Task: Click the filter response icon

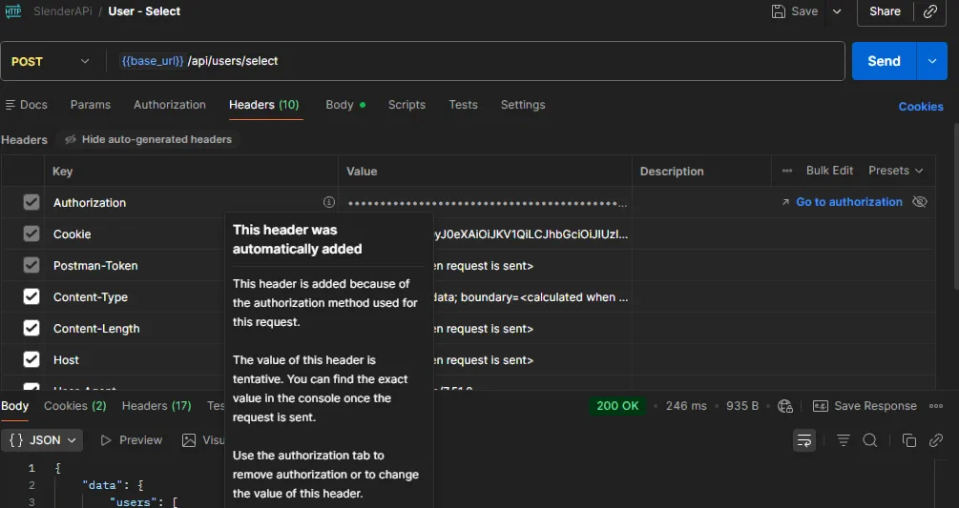Action: tap(844, 440)
